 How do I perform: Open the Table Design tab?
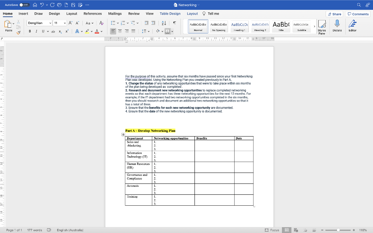point(170,13)
